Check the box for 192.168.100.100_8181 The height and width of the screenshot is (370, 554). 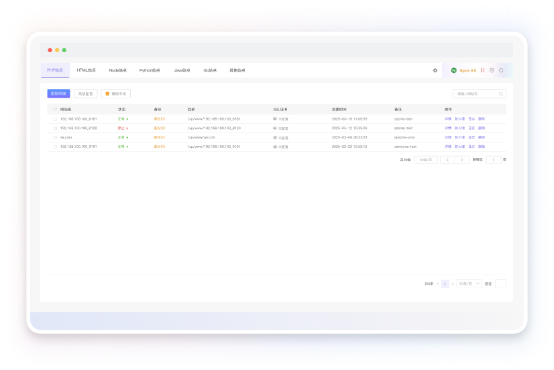coord(55,118)
